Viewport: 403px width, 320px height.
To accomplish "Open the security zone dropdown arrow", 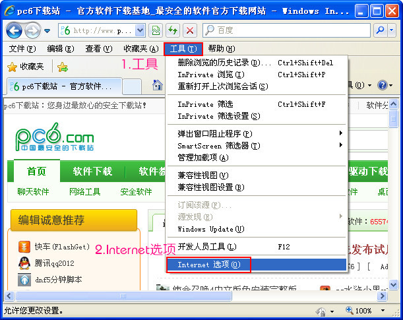I will pyautogui.click(x=332, y=311).
